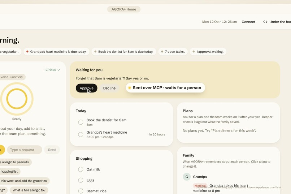Screen dimensions: 291x194
Task: Select the allergic to peanuts suggestion chip
Action: click(x=16, y=162)
